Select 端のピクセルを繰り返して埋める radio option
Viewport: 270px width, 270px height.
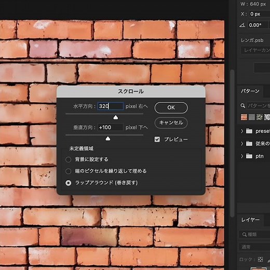coord(68,171)
